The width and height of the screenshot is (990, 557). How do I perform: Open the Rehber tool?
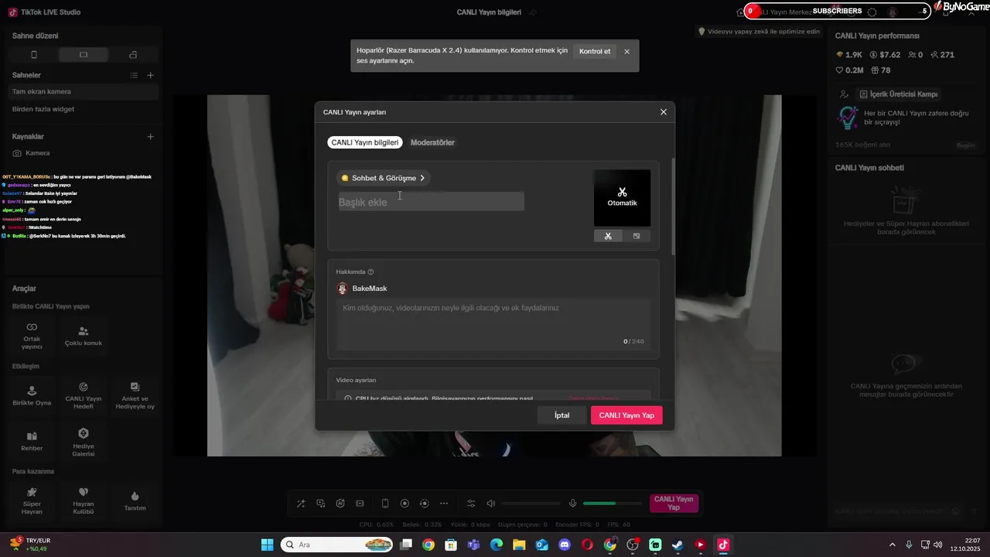(32, 441)
